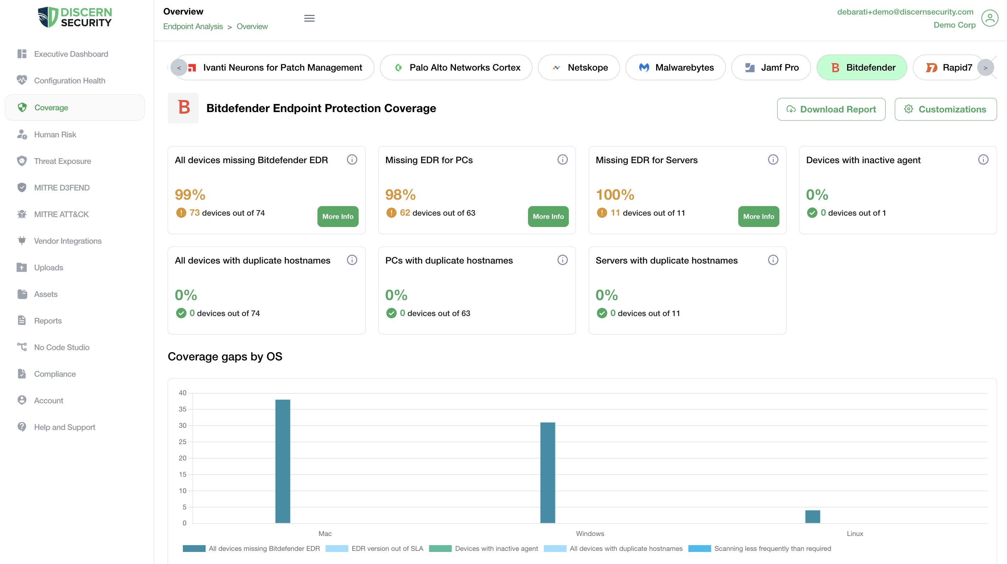The width and height of the screenshot is (1007, 564).
Task: Click the info icon on All devices missing EDR
Action: (x=352, y=159)
